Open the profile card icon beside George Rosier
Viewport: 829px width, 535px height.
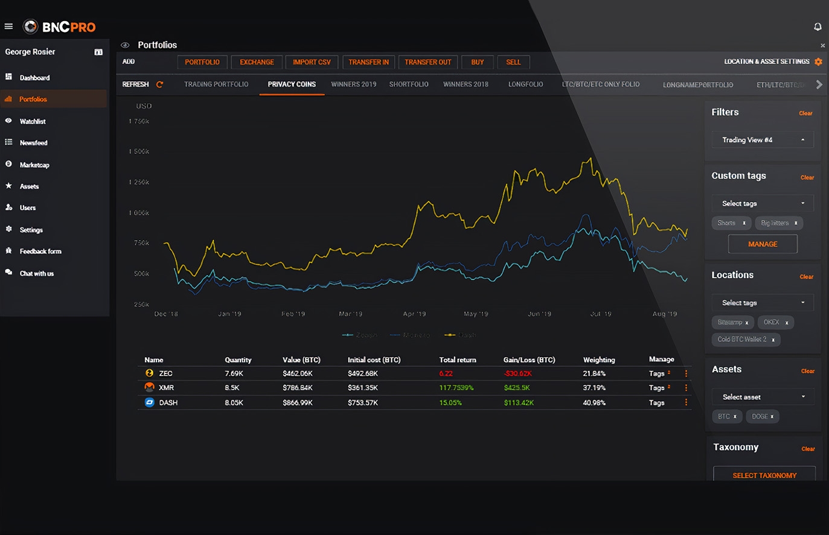click(x=98, y=52)
